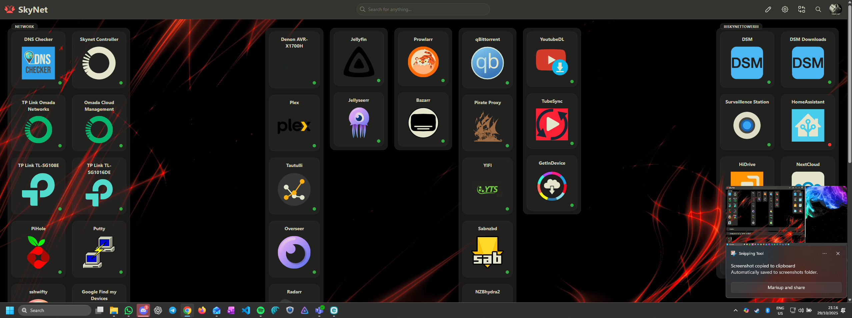The width and height of the screenshot is (852, 318).
Task: Show hidden system tray icons
Action: [x=735, y=310]
